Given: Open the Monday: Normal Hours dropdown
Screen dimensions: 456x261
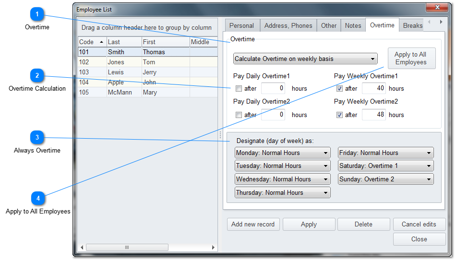Looking at the screenshot, I should [282, 153].
